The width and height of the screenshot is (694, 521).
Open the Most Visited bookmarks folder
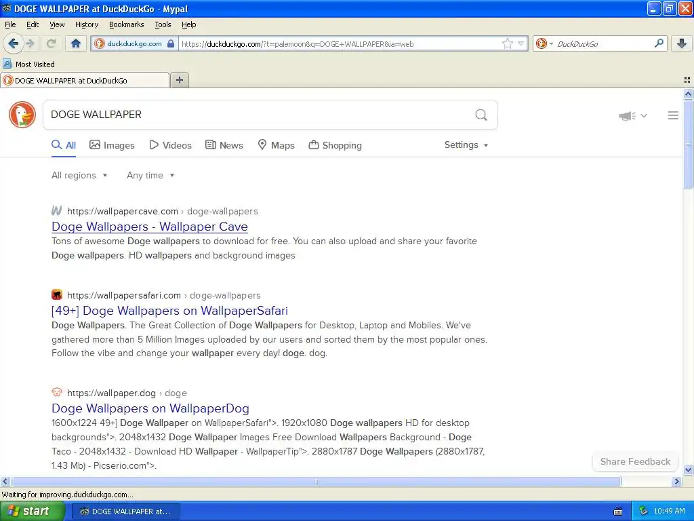(29, 64)
